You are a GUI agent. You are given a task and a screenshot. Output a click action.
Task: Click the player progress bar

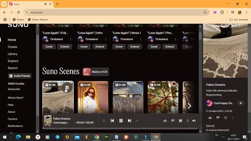point(120,128)
